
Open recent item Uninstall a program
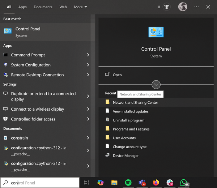click(156, 120)
